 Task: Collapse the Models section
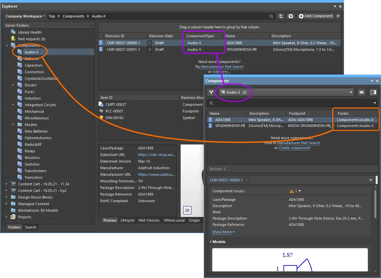coord(211,242)
